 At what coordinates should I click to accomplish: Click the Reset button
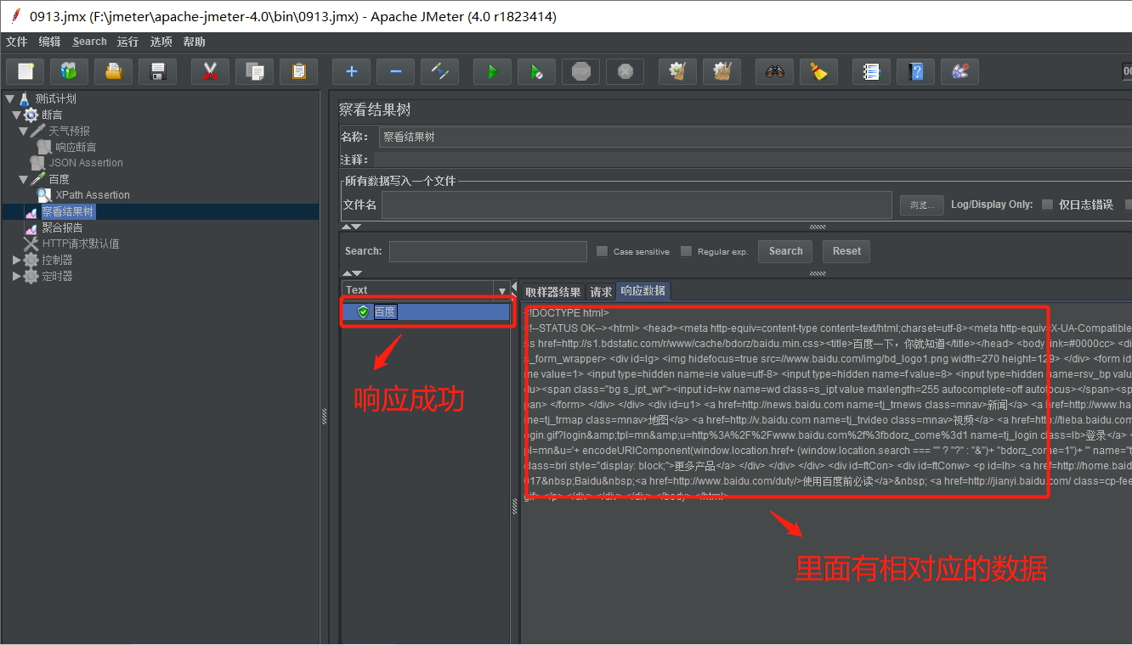click(x=846, y=251)
